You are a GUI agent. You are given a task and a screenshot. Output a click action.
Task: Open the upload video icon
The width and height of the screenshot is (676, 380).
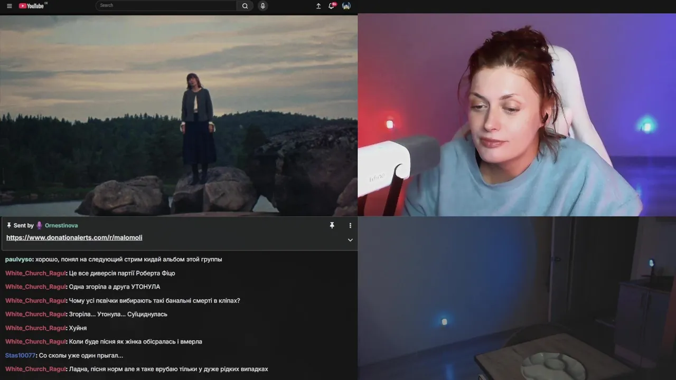318,6
